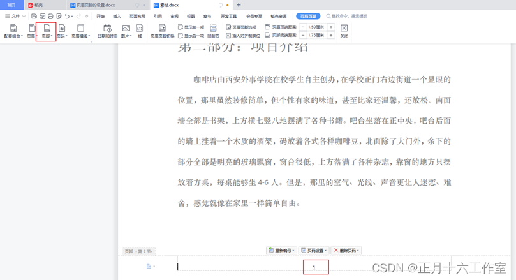Click 显示后一项 show next item

tap(191, 36)
